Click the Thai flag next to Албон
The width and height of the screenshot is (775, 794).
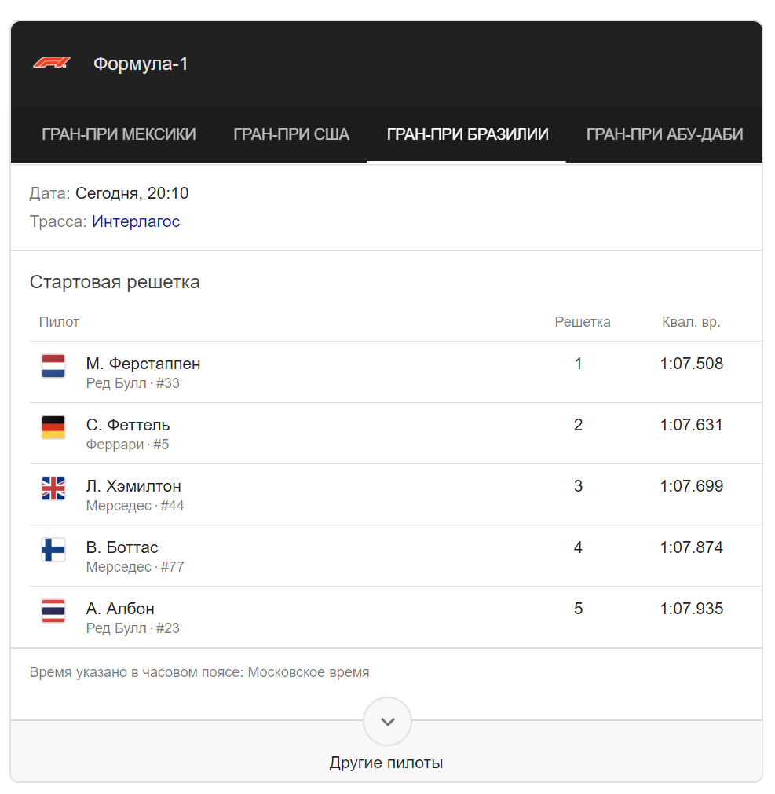(x=53, y=611)
